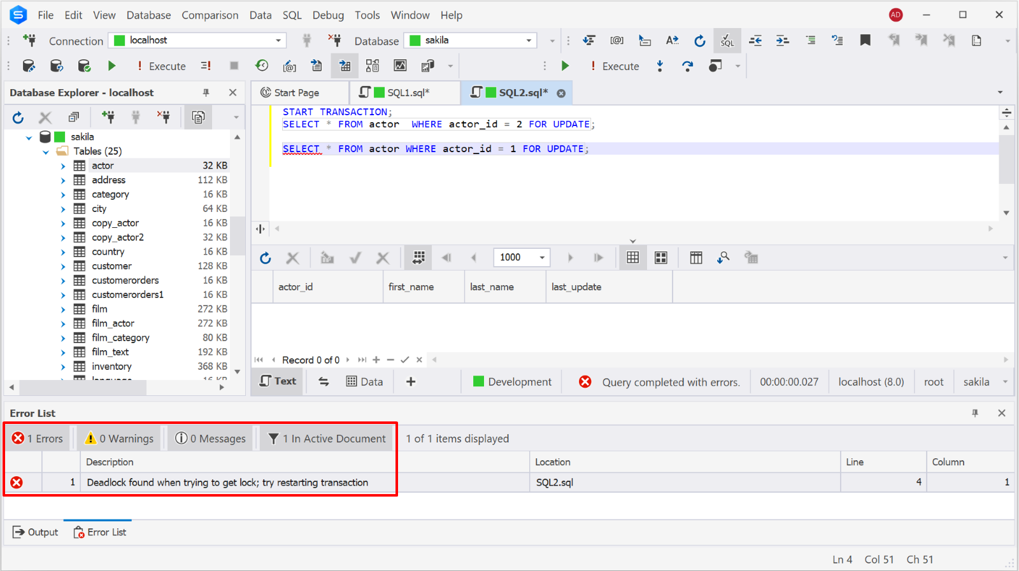The width and height of the screenshot is (1019, 571).
Task: Open the Database menu
Action: point(148,15)
